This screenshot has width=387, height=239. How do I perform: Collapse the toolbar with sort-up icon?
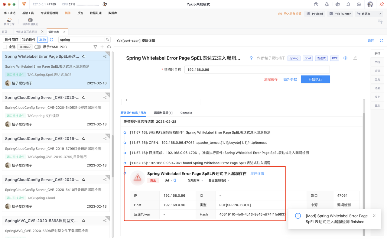pyautogui.click(x=380, y=21)
